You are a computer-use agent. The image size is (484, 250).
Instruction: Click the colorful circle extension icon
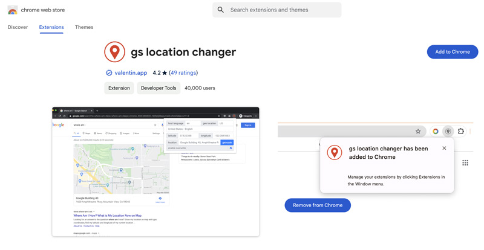436,131
